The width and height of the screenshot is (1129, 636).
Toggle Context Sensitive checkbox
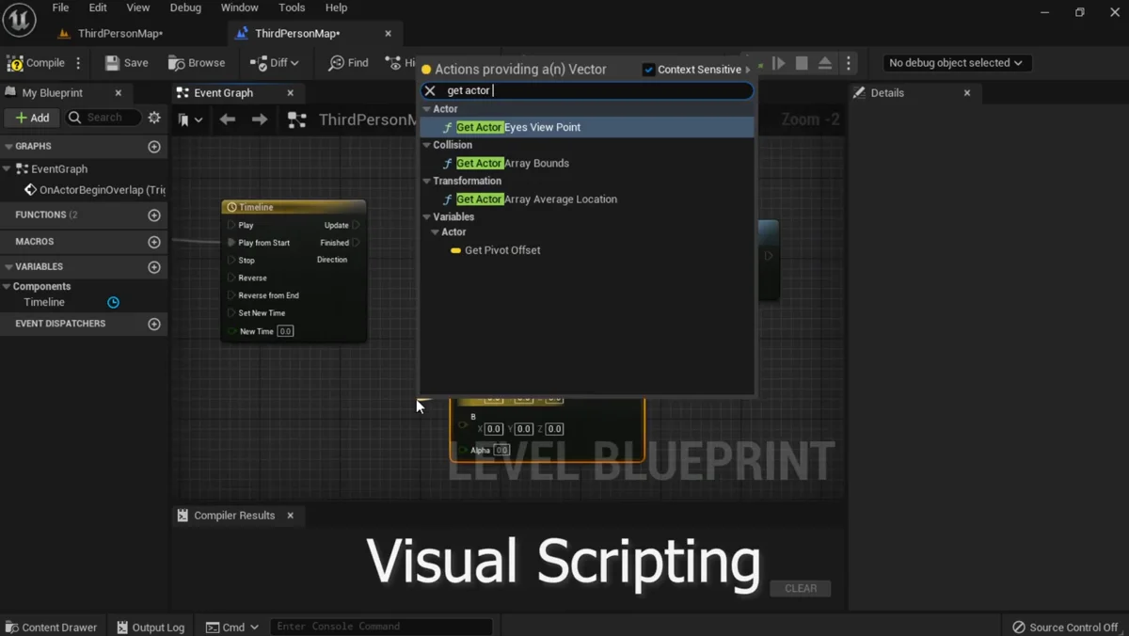click(x=649, y=70)
